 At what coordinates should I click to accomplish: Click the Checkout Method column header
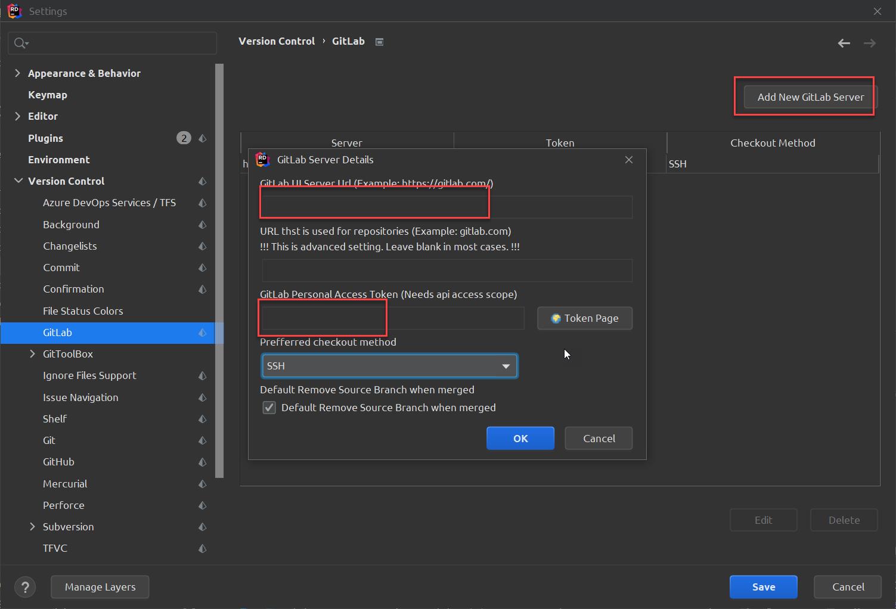point(773,143)
